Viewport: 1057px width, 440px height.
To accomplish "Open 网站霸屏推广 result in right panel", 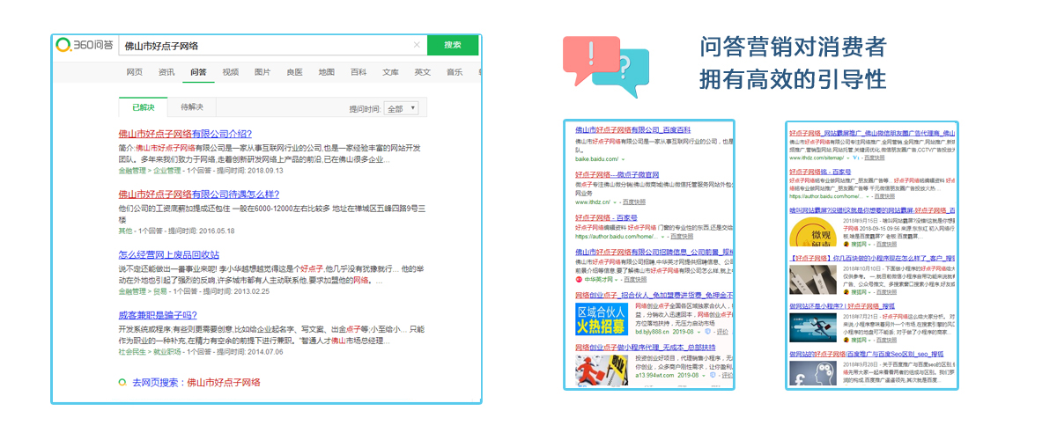I will (x=872, y=132).
